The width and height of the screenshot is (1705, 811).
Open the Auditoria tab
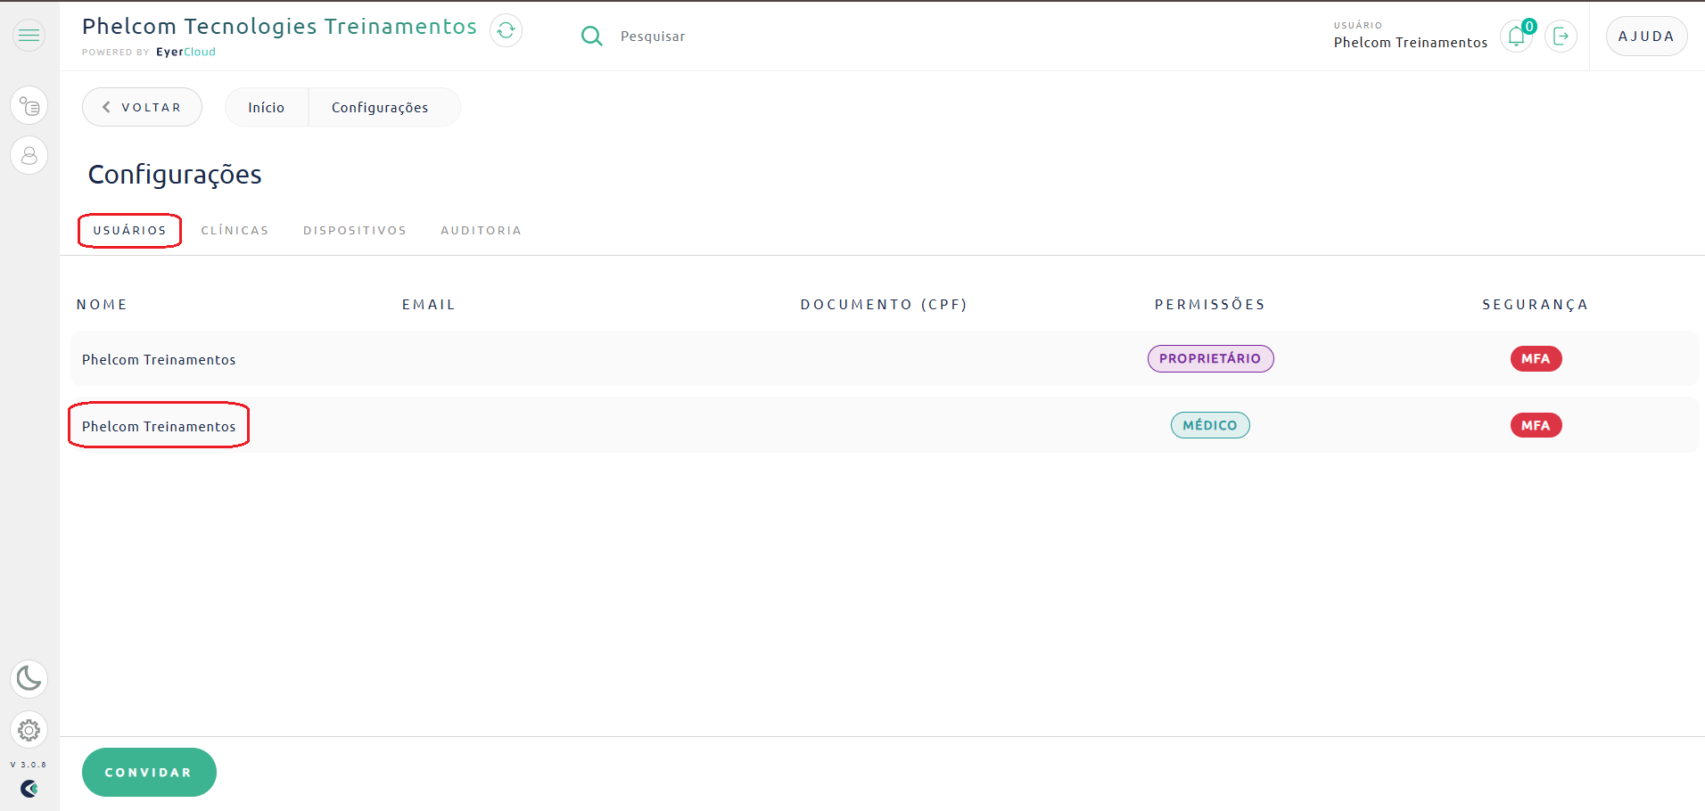[481, 231]
